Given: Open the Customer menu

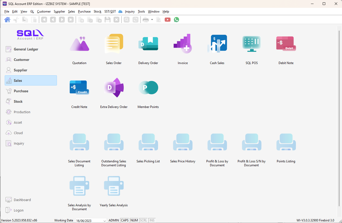Looking at the screenshot, I should tap(44, 12).
